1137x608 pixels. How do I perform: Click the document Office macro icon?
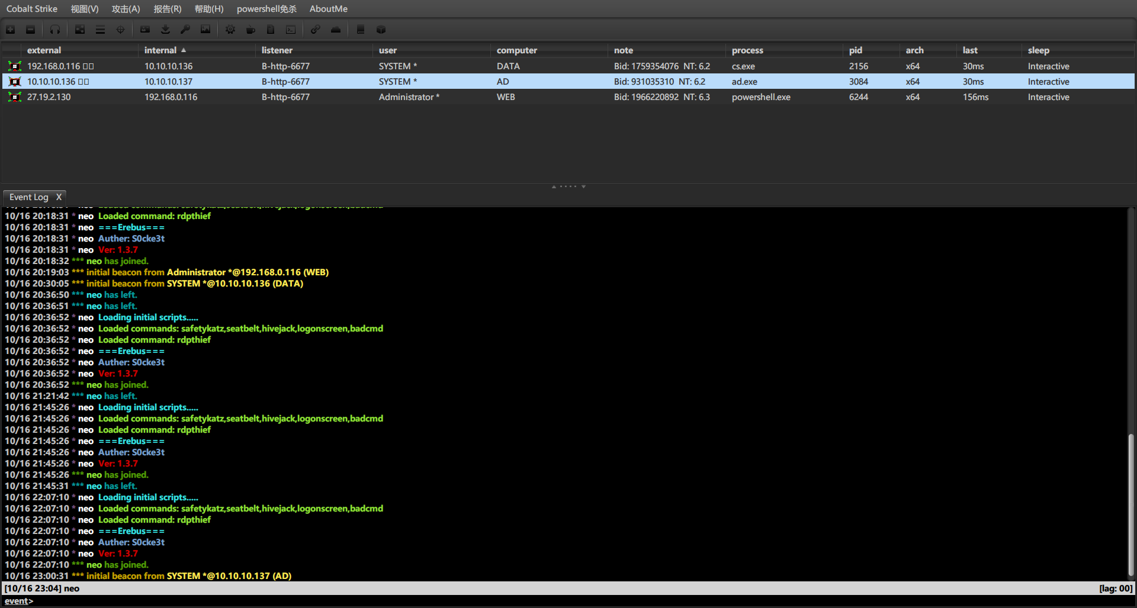(x=271, y=30)
